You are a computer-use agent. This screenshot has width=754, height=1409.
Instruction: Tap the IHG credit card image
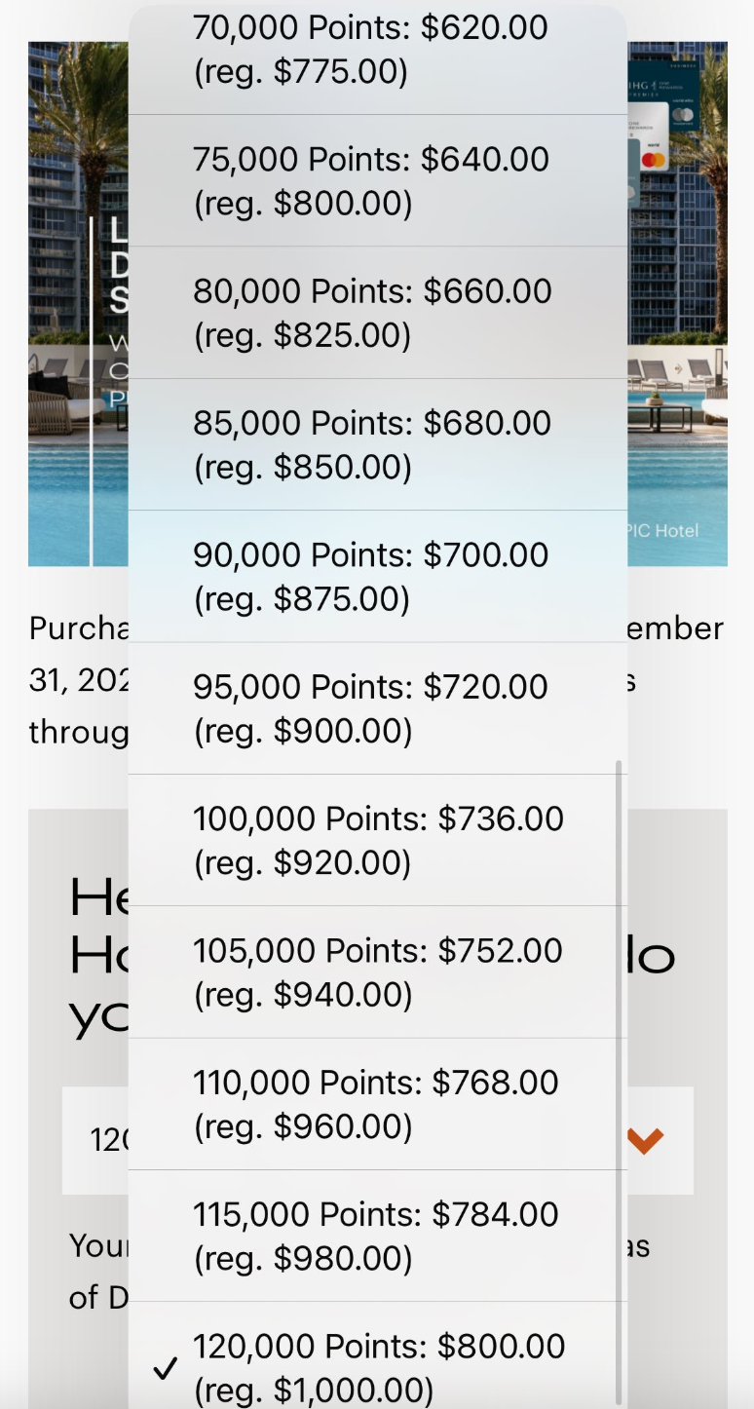point(662,117)
